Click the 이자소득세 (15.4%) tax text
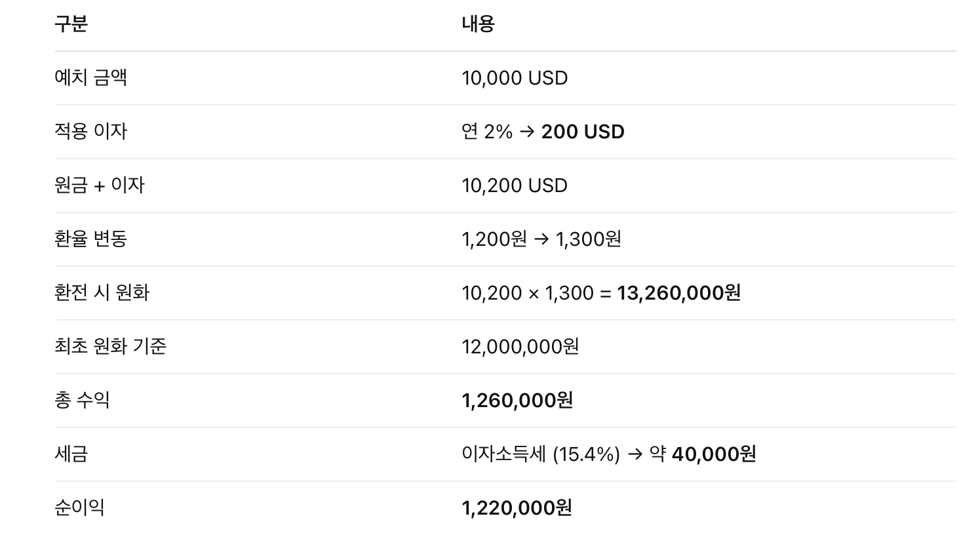This screenshot has width=978, height=533. tap(541, 454)
